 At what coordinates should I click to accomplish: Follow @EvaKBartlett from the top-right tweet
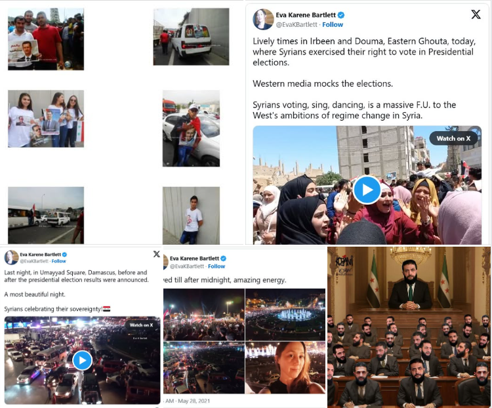[333, 24]
